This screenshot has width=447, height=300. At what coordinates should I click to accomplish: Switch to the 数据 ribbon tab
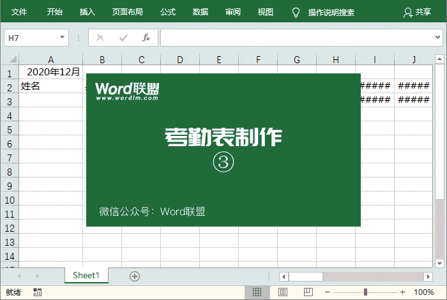click(x=200, y=12)
